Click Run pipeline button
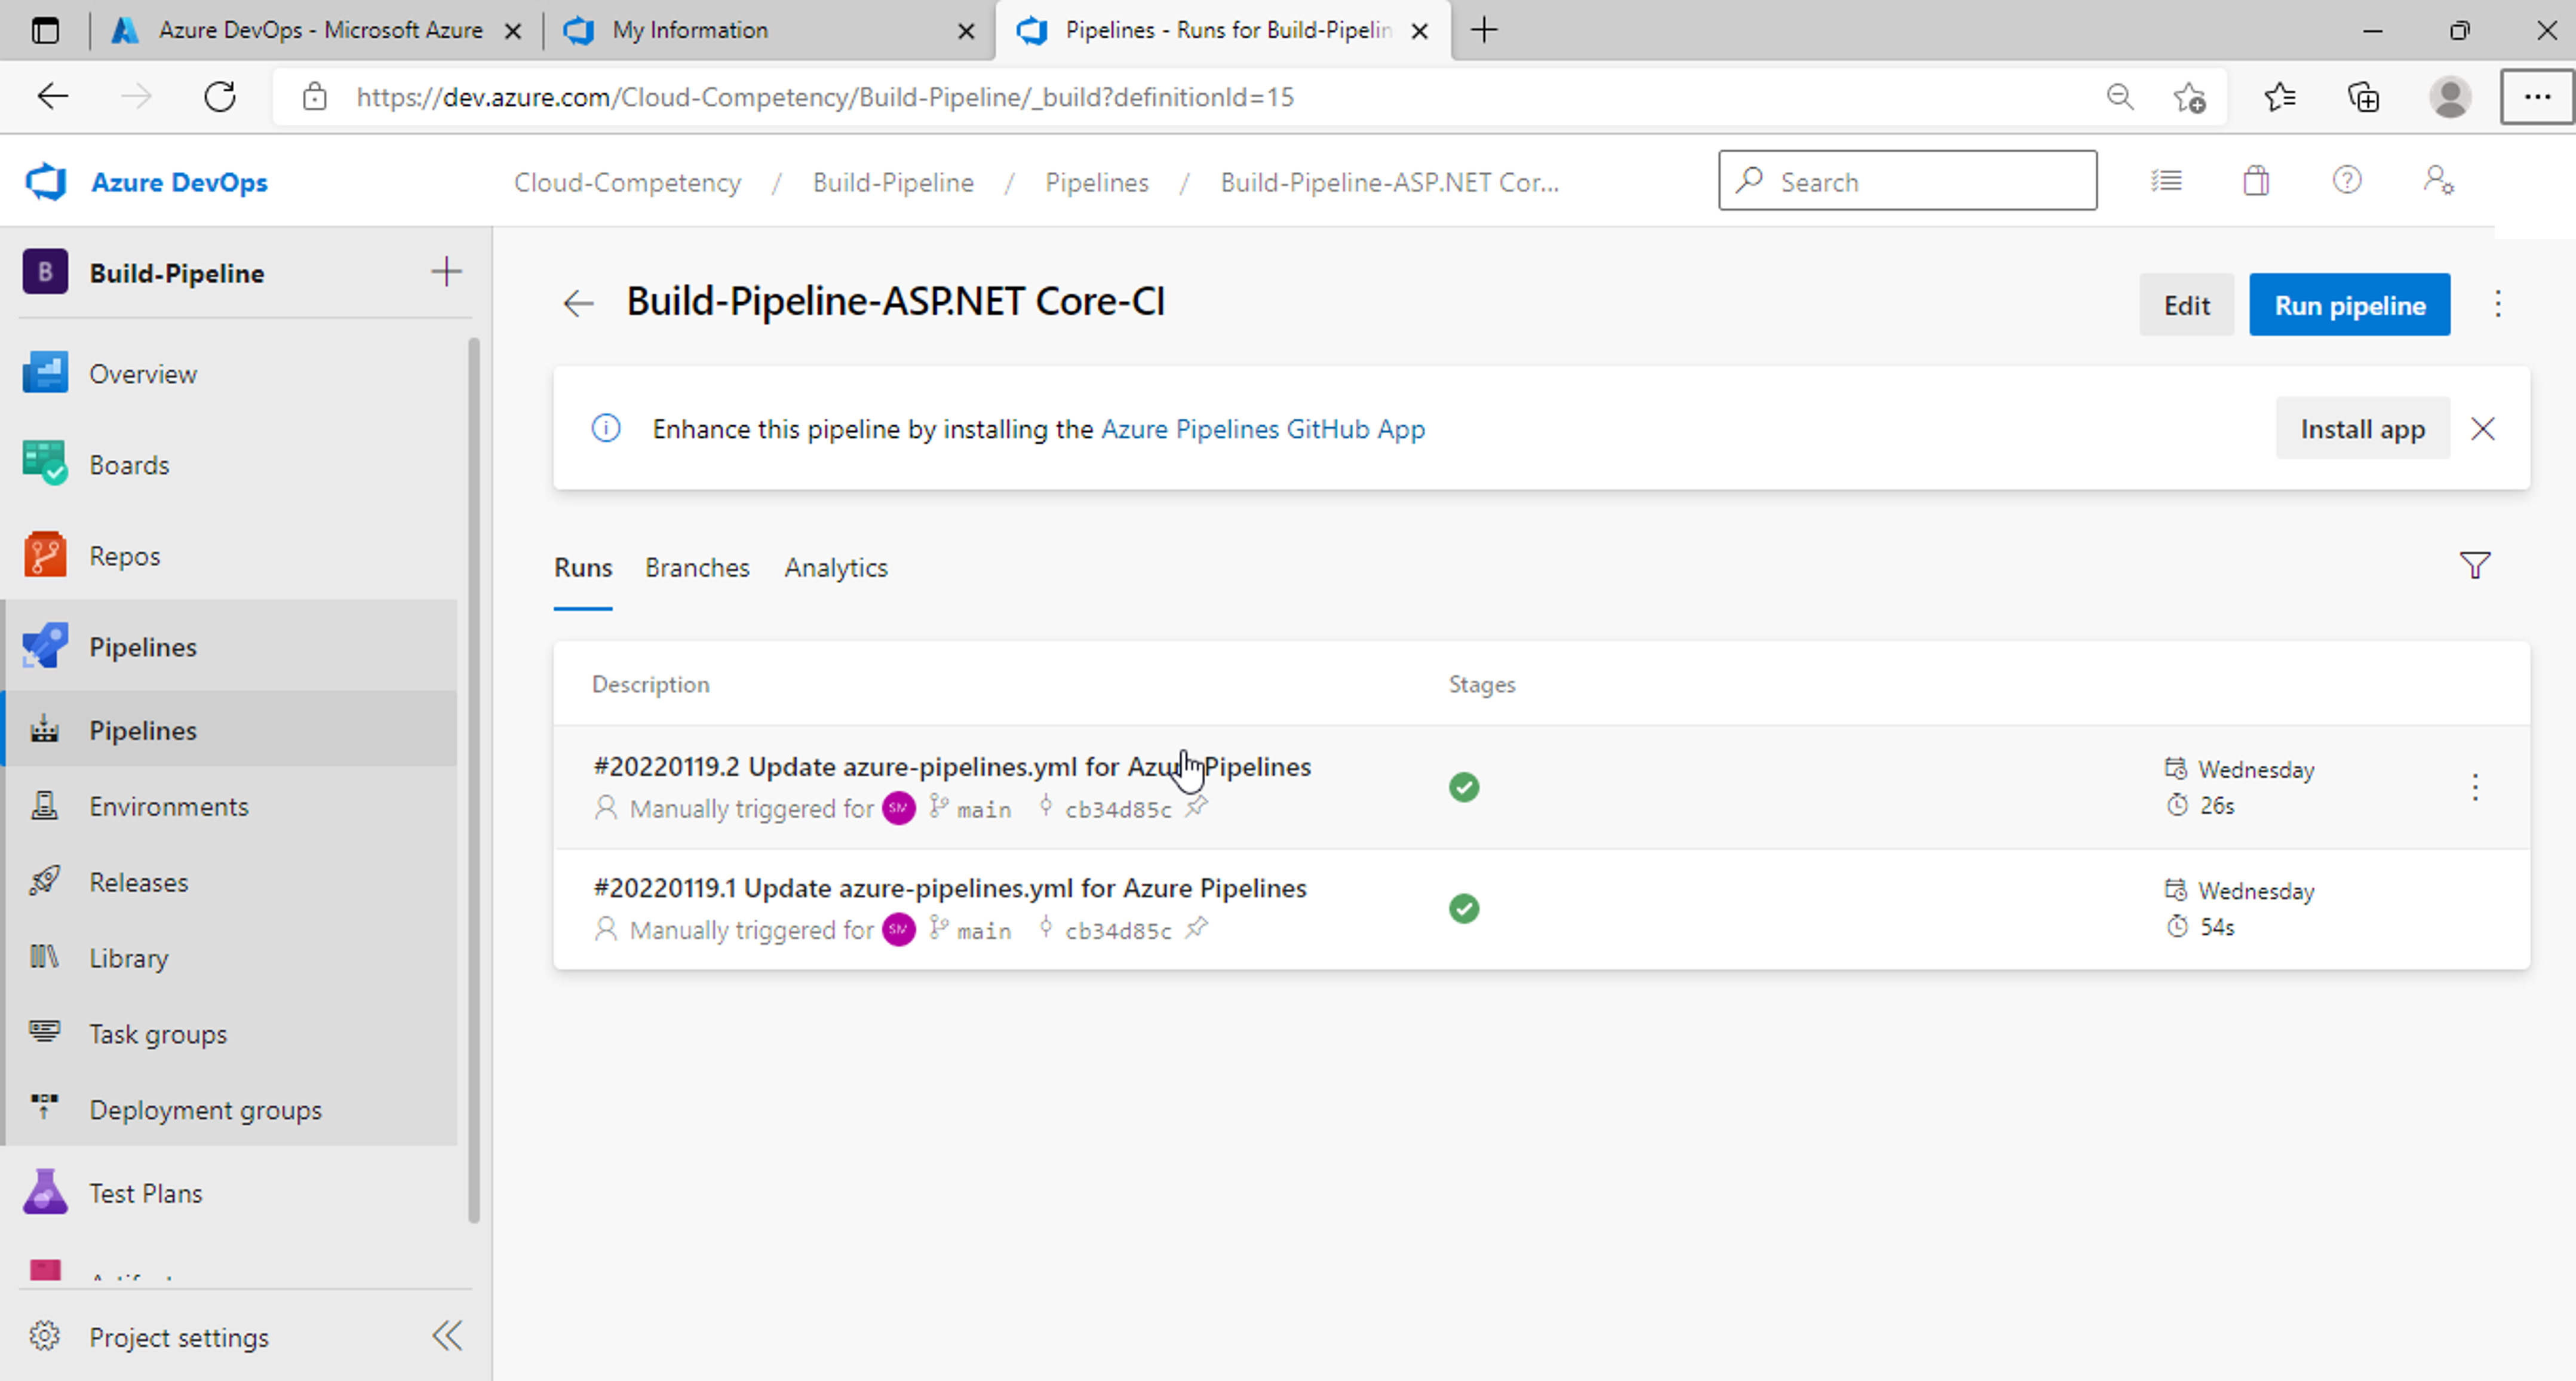This screenshot has height=1381, width=2576. coord(2349,304)
